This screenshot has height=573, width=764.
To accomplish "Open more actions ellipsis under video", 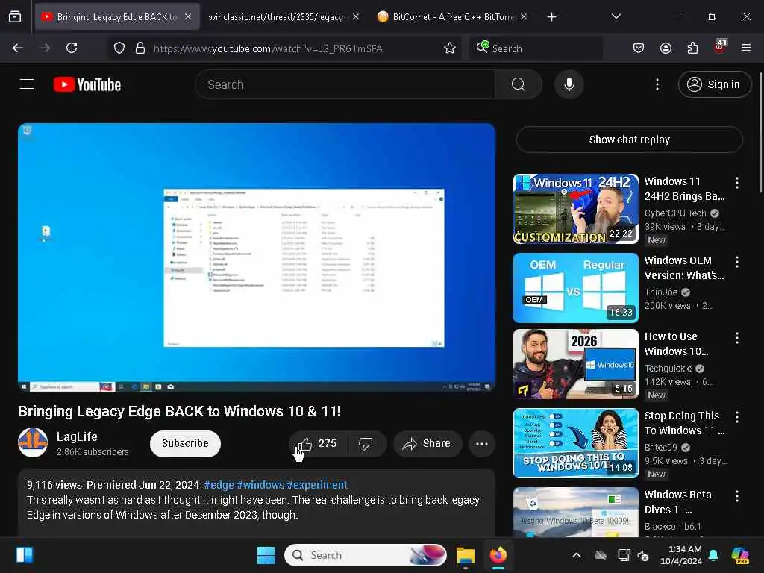I will (481, 443).
